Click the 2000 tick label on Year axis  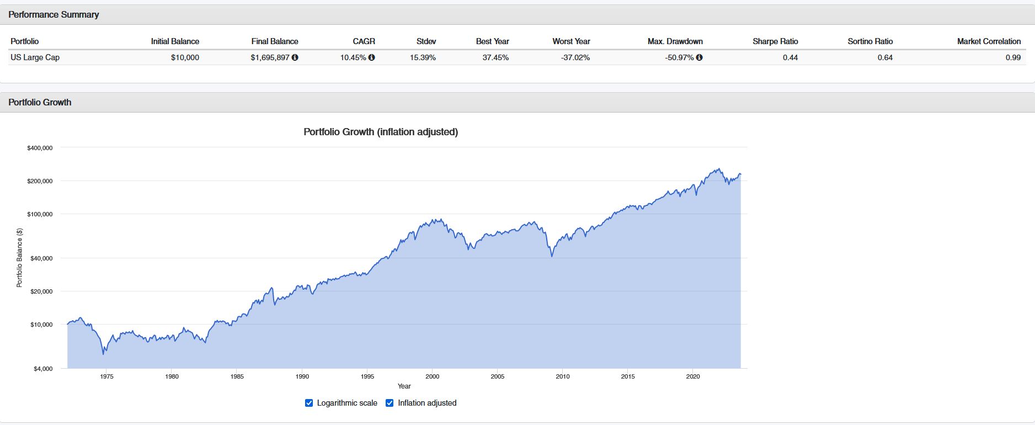tap(433, 376)
